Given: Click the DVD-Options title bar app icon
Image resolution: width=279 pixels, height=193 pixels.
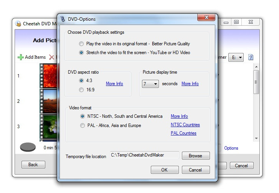Looking at the screenshot, I should (63, 19).
